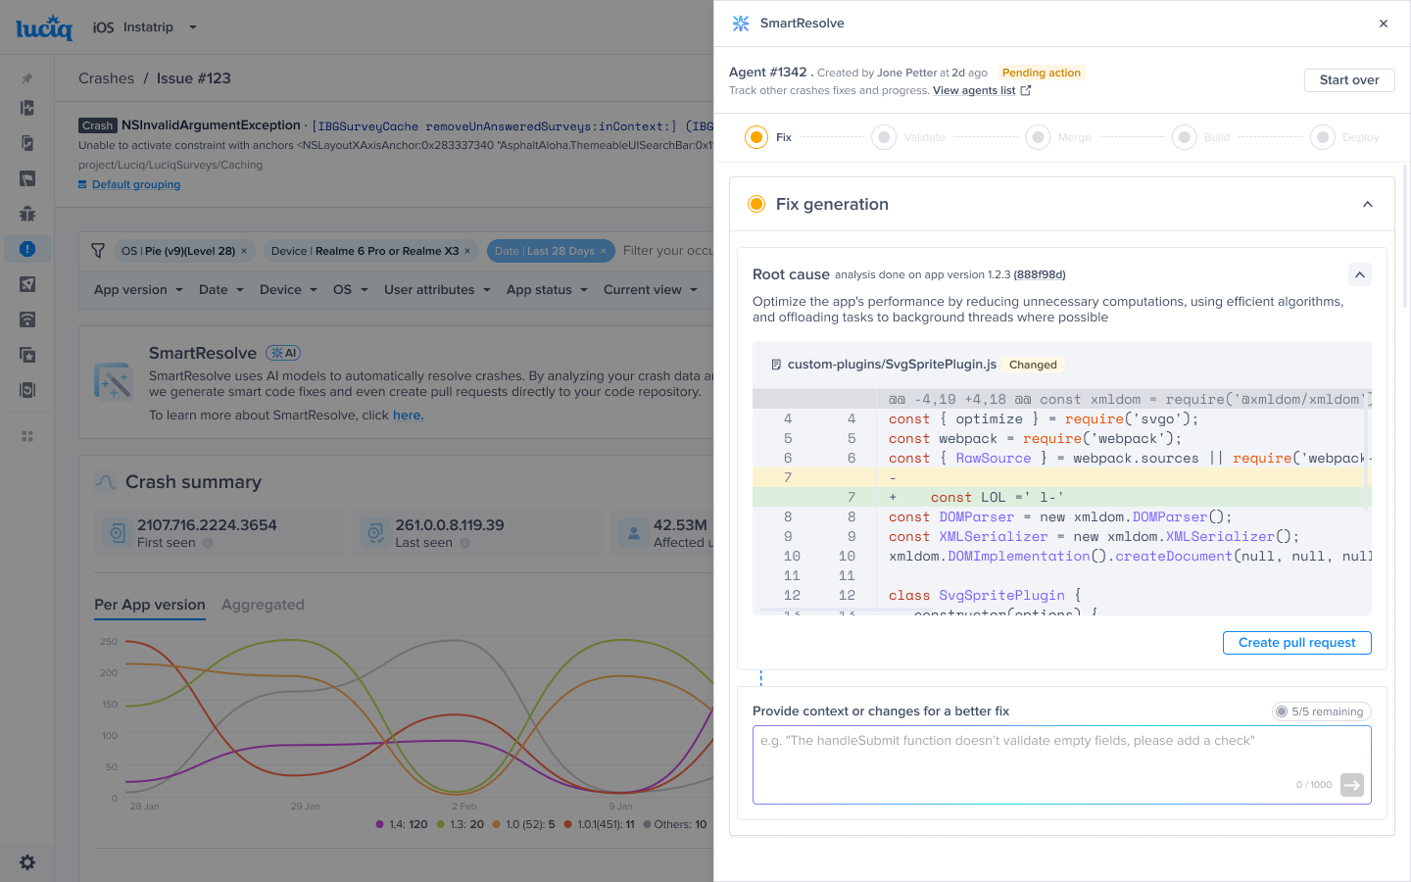Collapse the Root cause section
Screen dimensions: 1411x882
pyautogui.click(x=1360, y=274)
